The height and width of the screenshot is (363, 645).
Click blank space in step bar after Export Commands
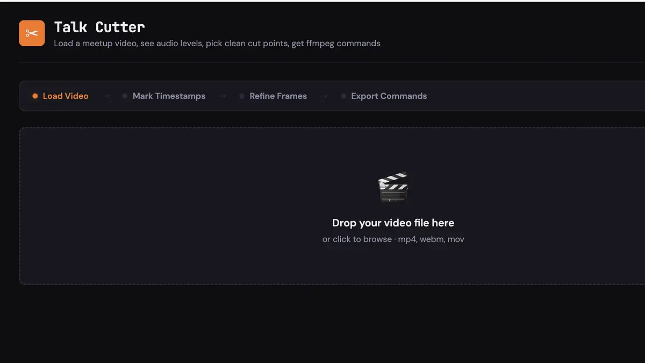537,96
